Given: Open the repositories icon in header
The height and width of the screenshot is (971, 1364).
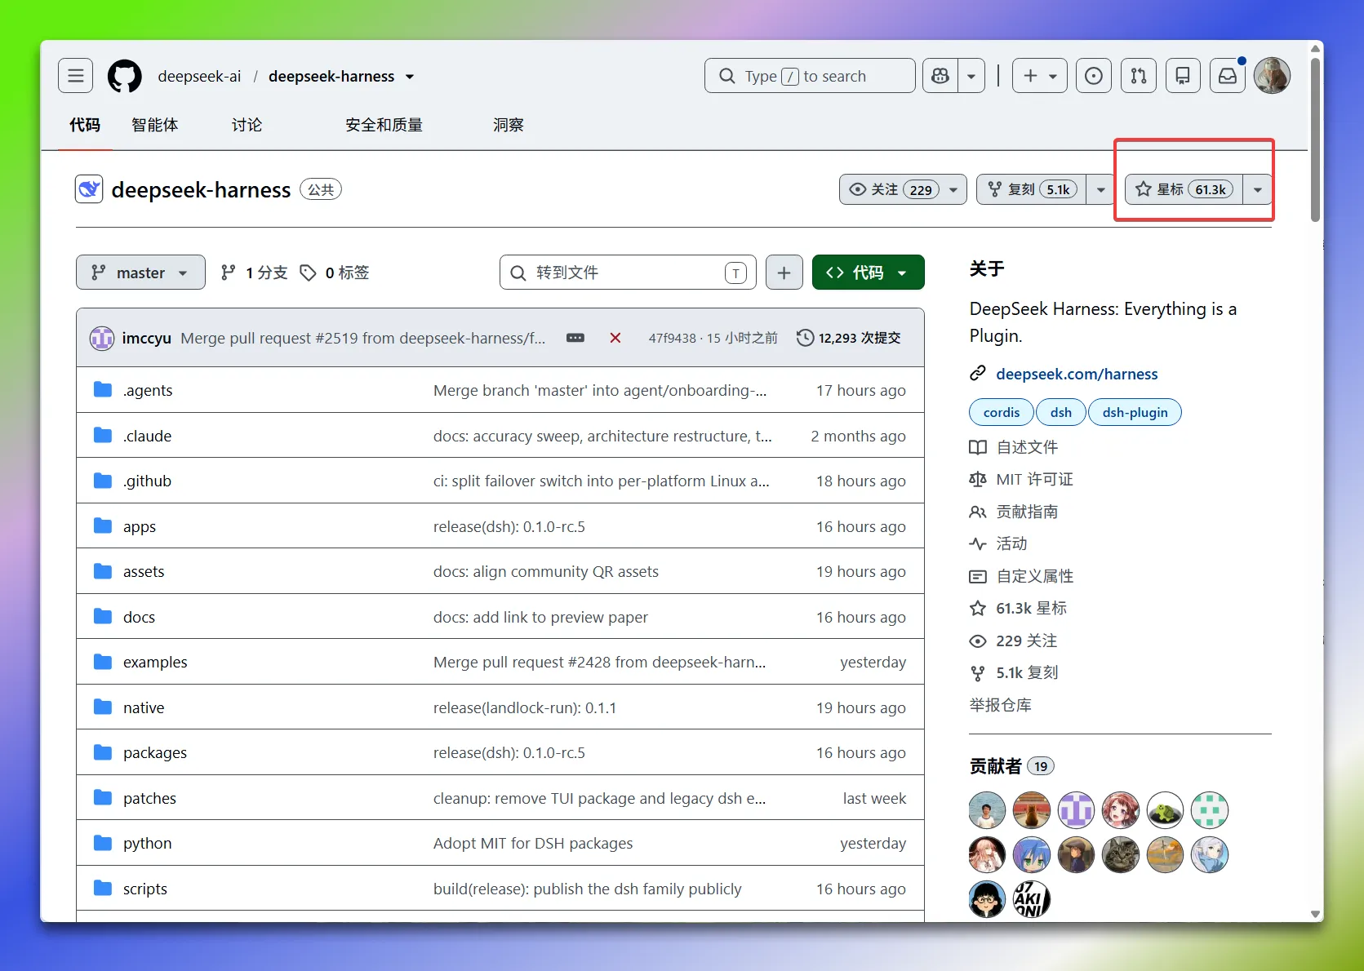Looking at the screenshot, I should pos(1183,76).
